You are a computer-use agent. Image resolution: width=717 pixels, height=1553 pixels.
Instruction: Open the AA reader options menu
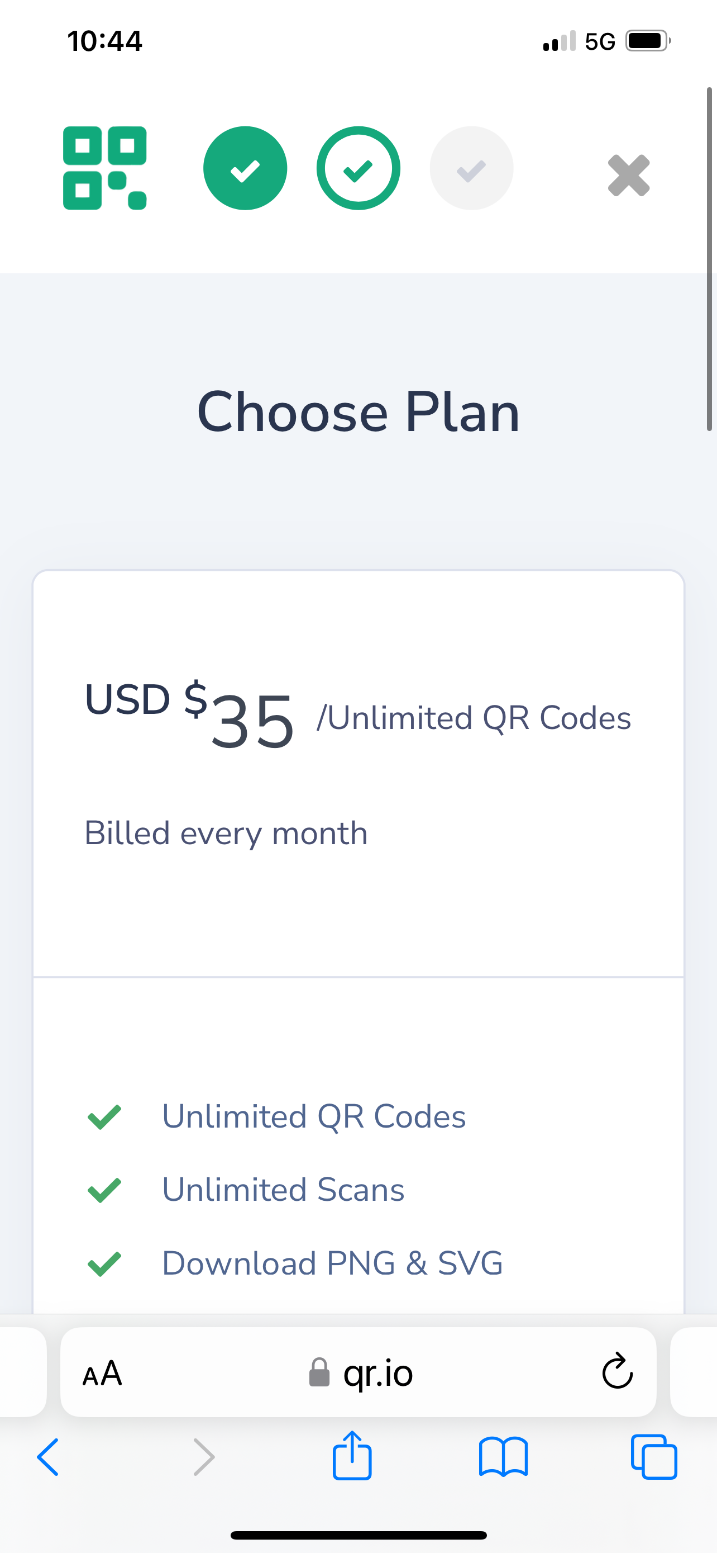pos(102,1374)
